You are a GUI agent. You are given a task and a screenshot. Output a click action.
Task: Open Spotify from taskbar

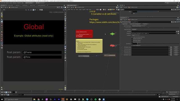tap(96, 99)
